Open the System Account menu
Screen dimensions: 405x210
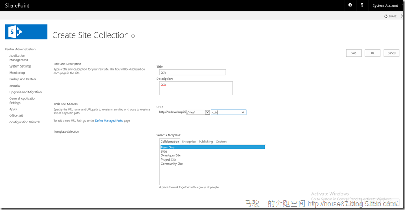coord(386,5)
